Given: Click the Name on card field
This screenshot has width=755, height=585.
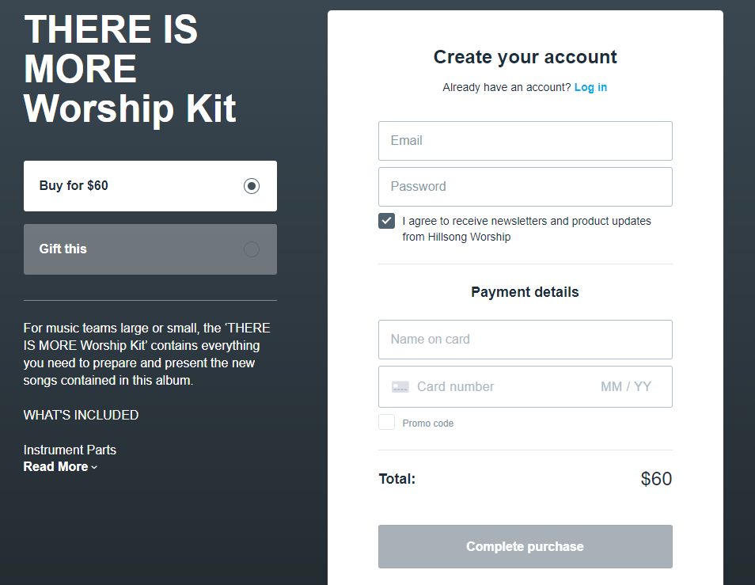Looking at the screenshot, I should [x=525, y=340].
